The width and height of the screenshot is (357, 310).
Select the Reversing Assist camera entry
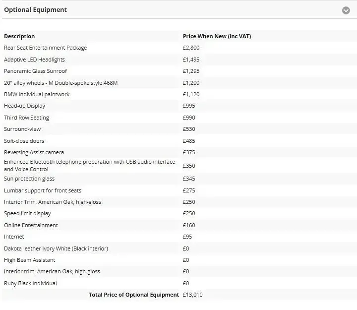[34, 152]
